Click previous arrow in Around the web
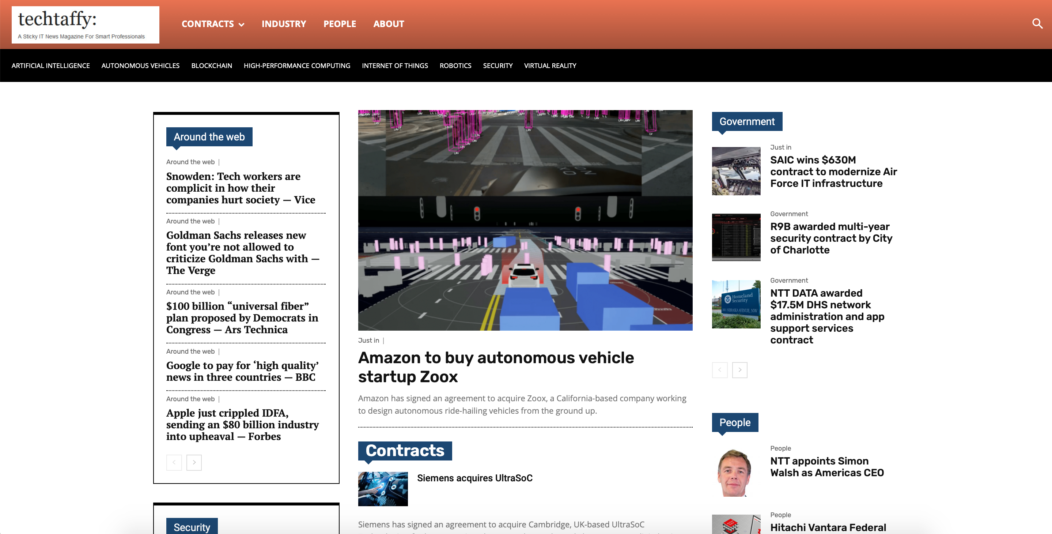The width and height of the screenshot is (1052, 534). [x=174, y=462]
